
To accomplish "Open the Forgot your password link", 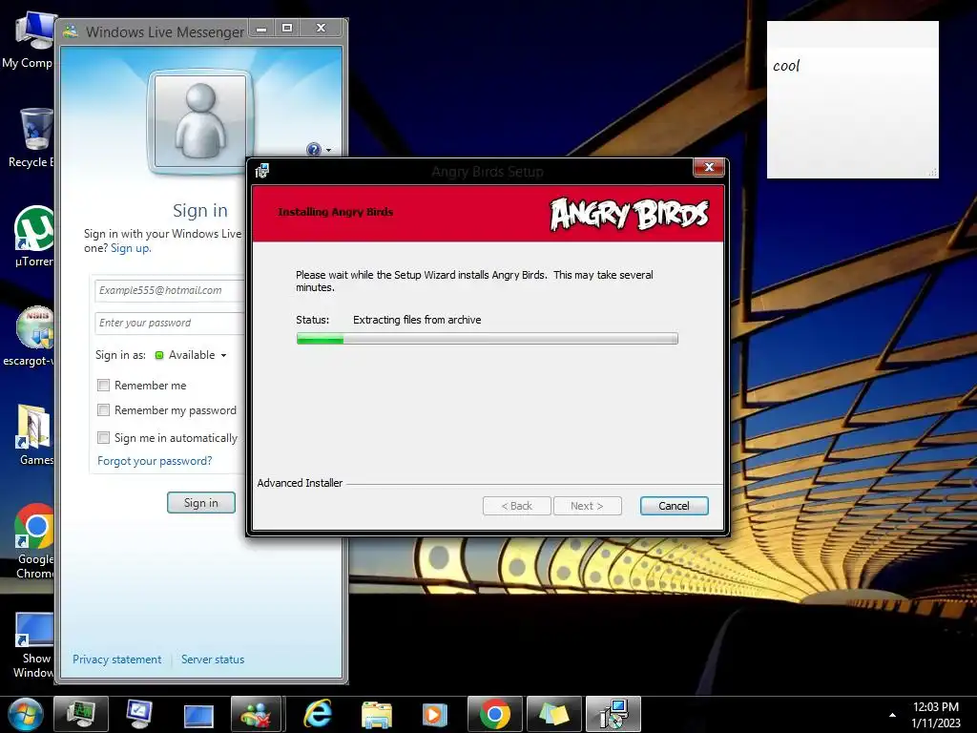I will click(155, 461).
